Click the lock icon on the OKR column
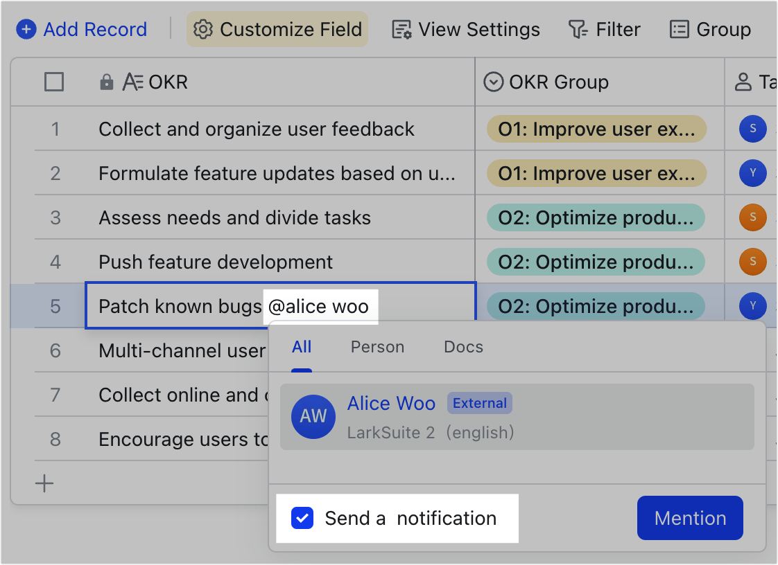 coord(105,82)
